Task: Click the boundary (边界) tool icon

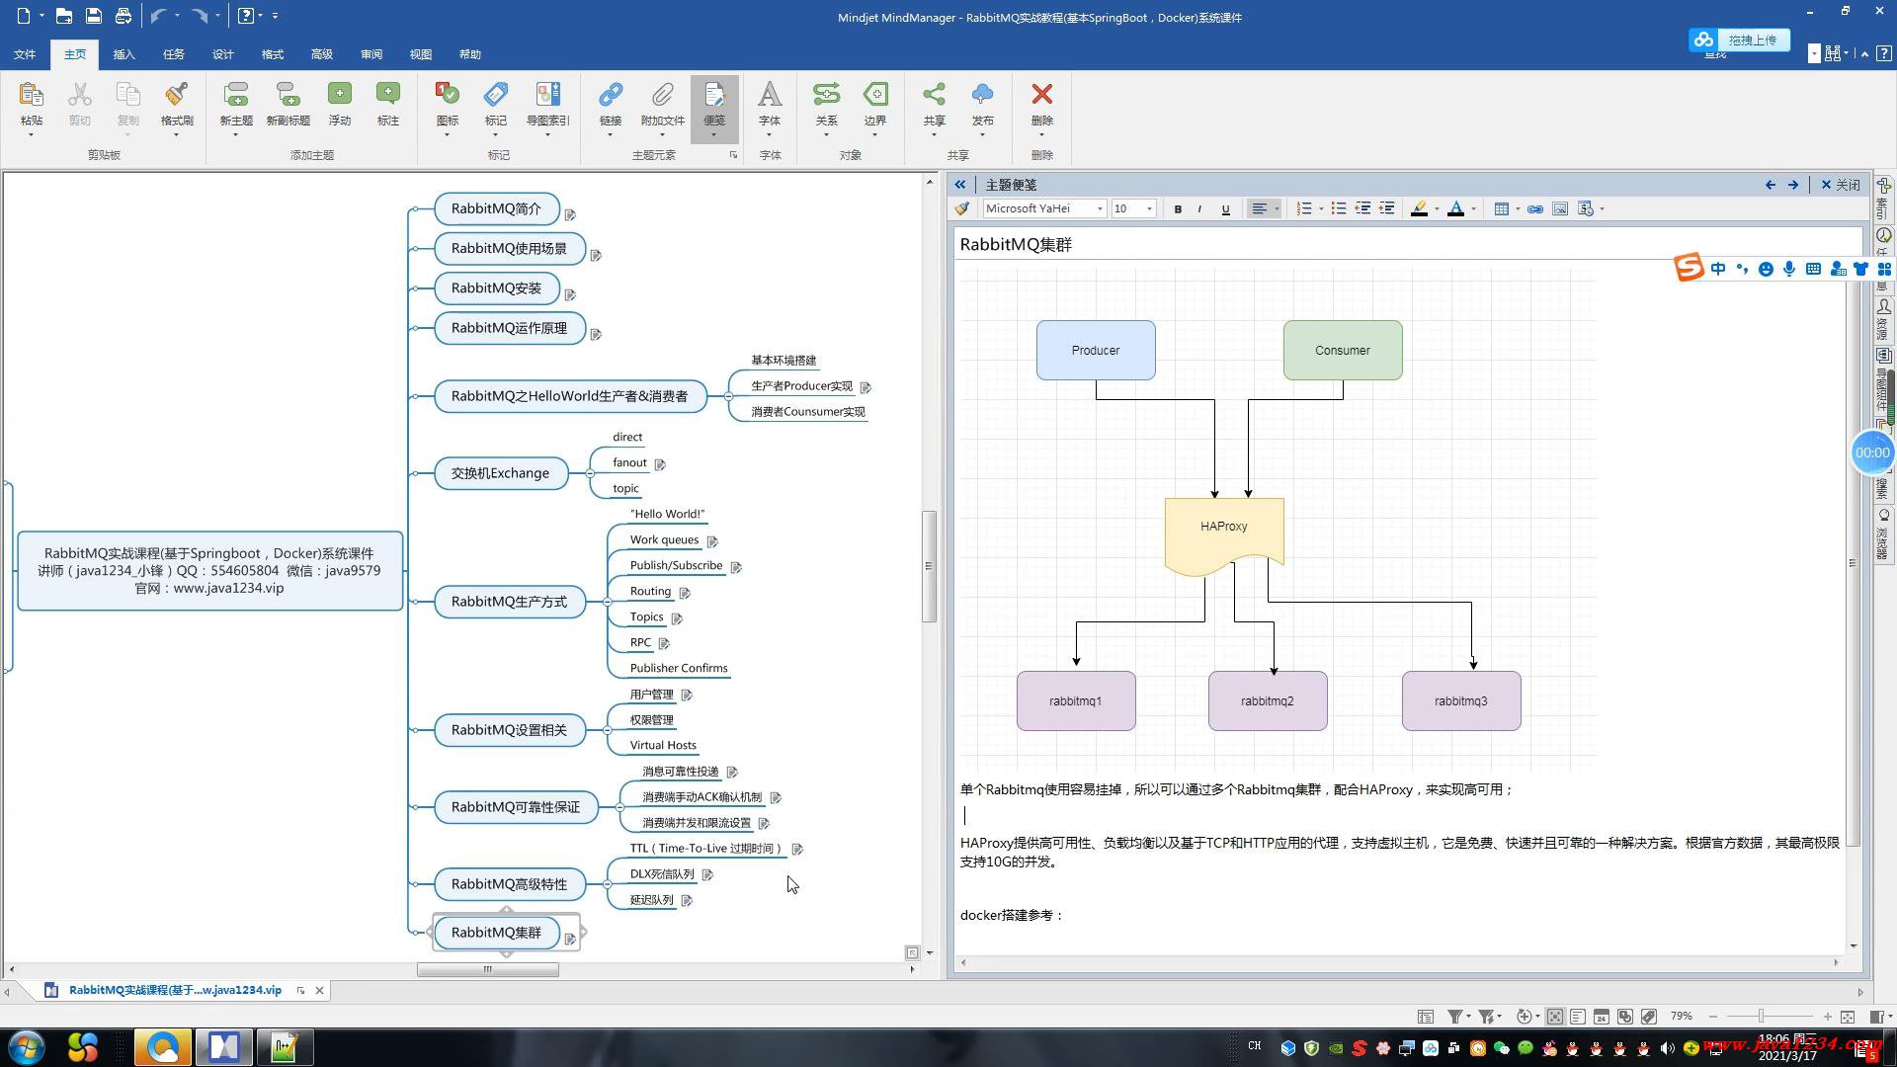Action: 875,95
